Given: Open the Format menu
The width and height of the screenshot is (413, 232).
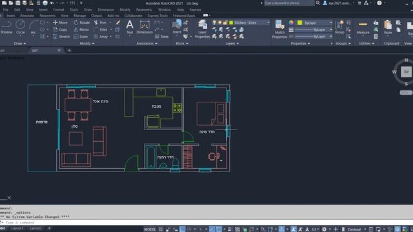Looking at the screenshot, I should pos(59,10).
